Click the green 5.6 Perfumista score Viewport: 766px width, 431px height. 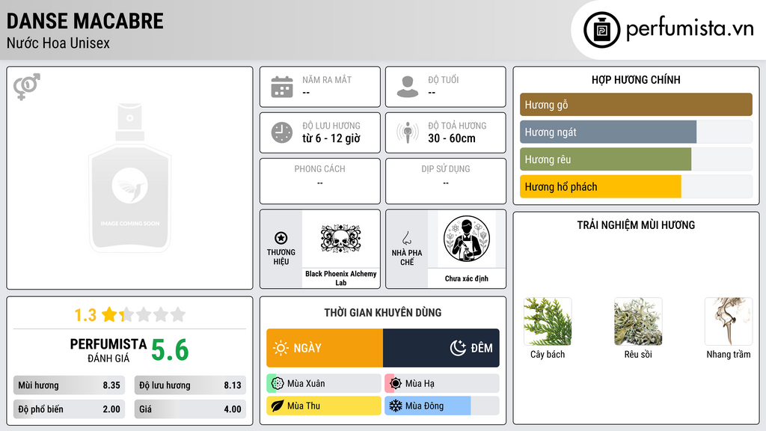(x=170, y=350)
